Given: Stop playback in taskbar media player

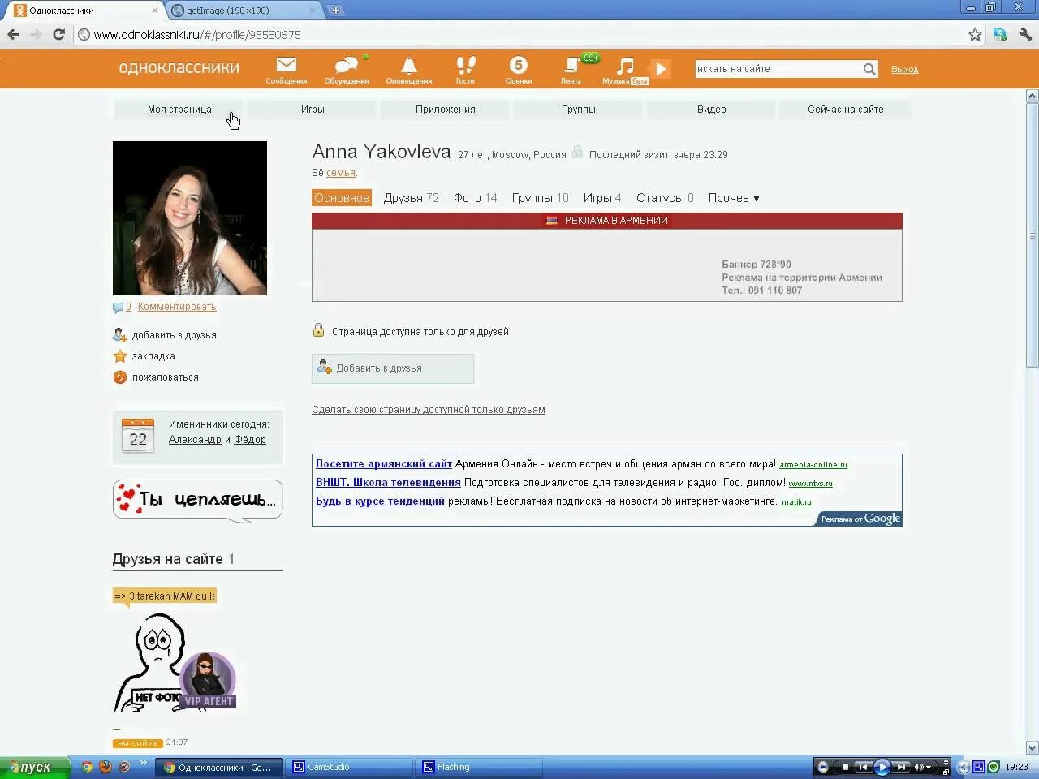Looking at the screenshot, I should [845, 767].
